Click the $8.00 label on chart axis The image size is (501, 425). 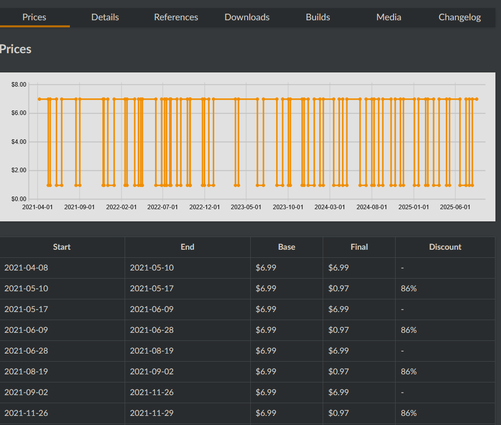[19, 84]
